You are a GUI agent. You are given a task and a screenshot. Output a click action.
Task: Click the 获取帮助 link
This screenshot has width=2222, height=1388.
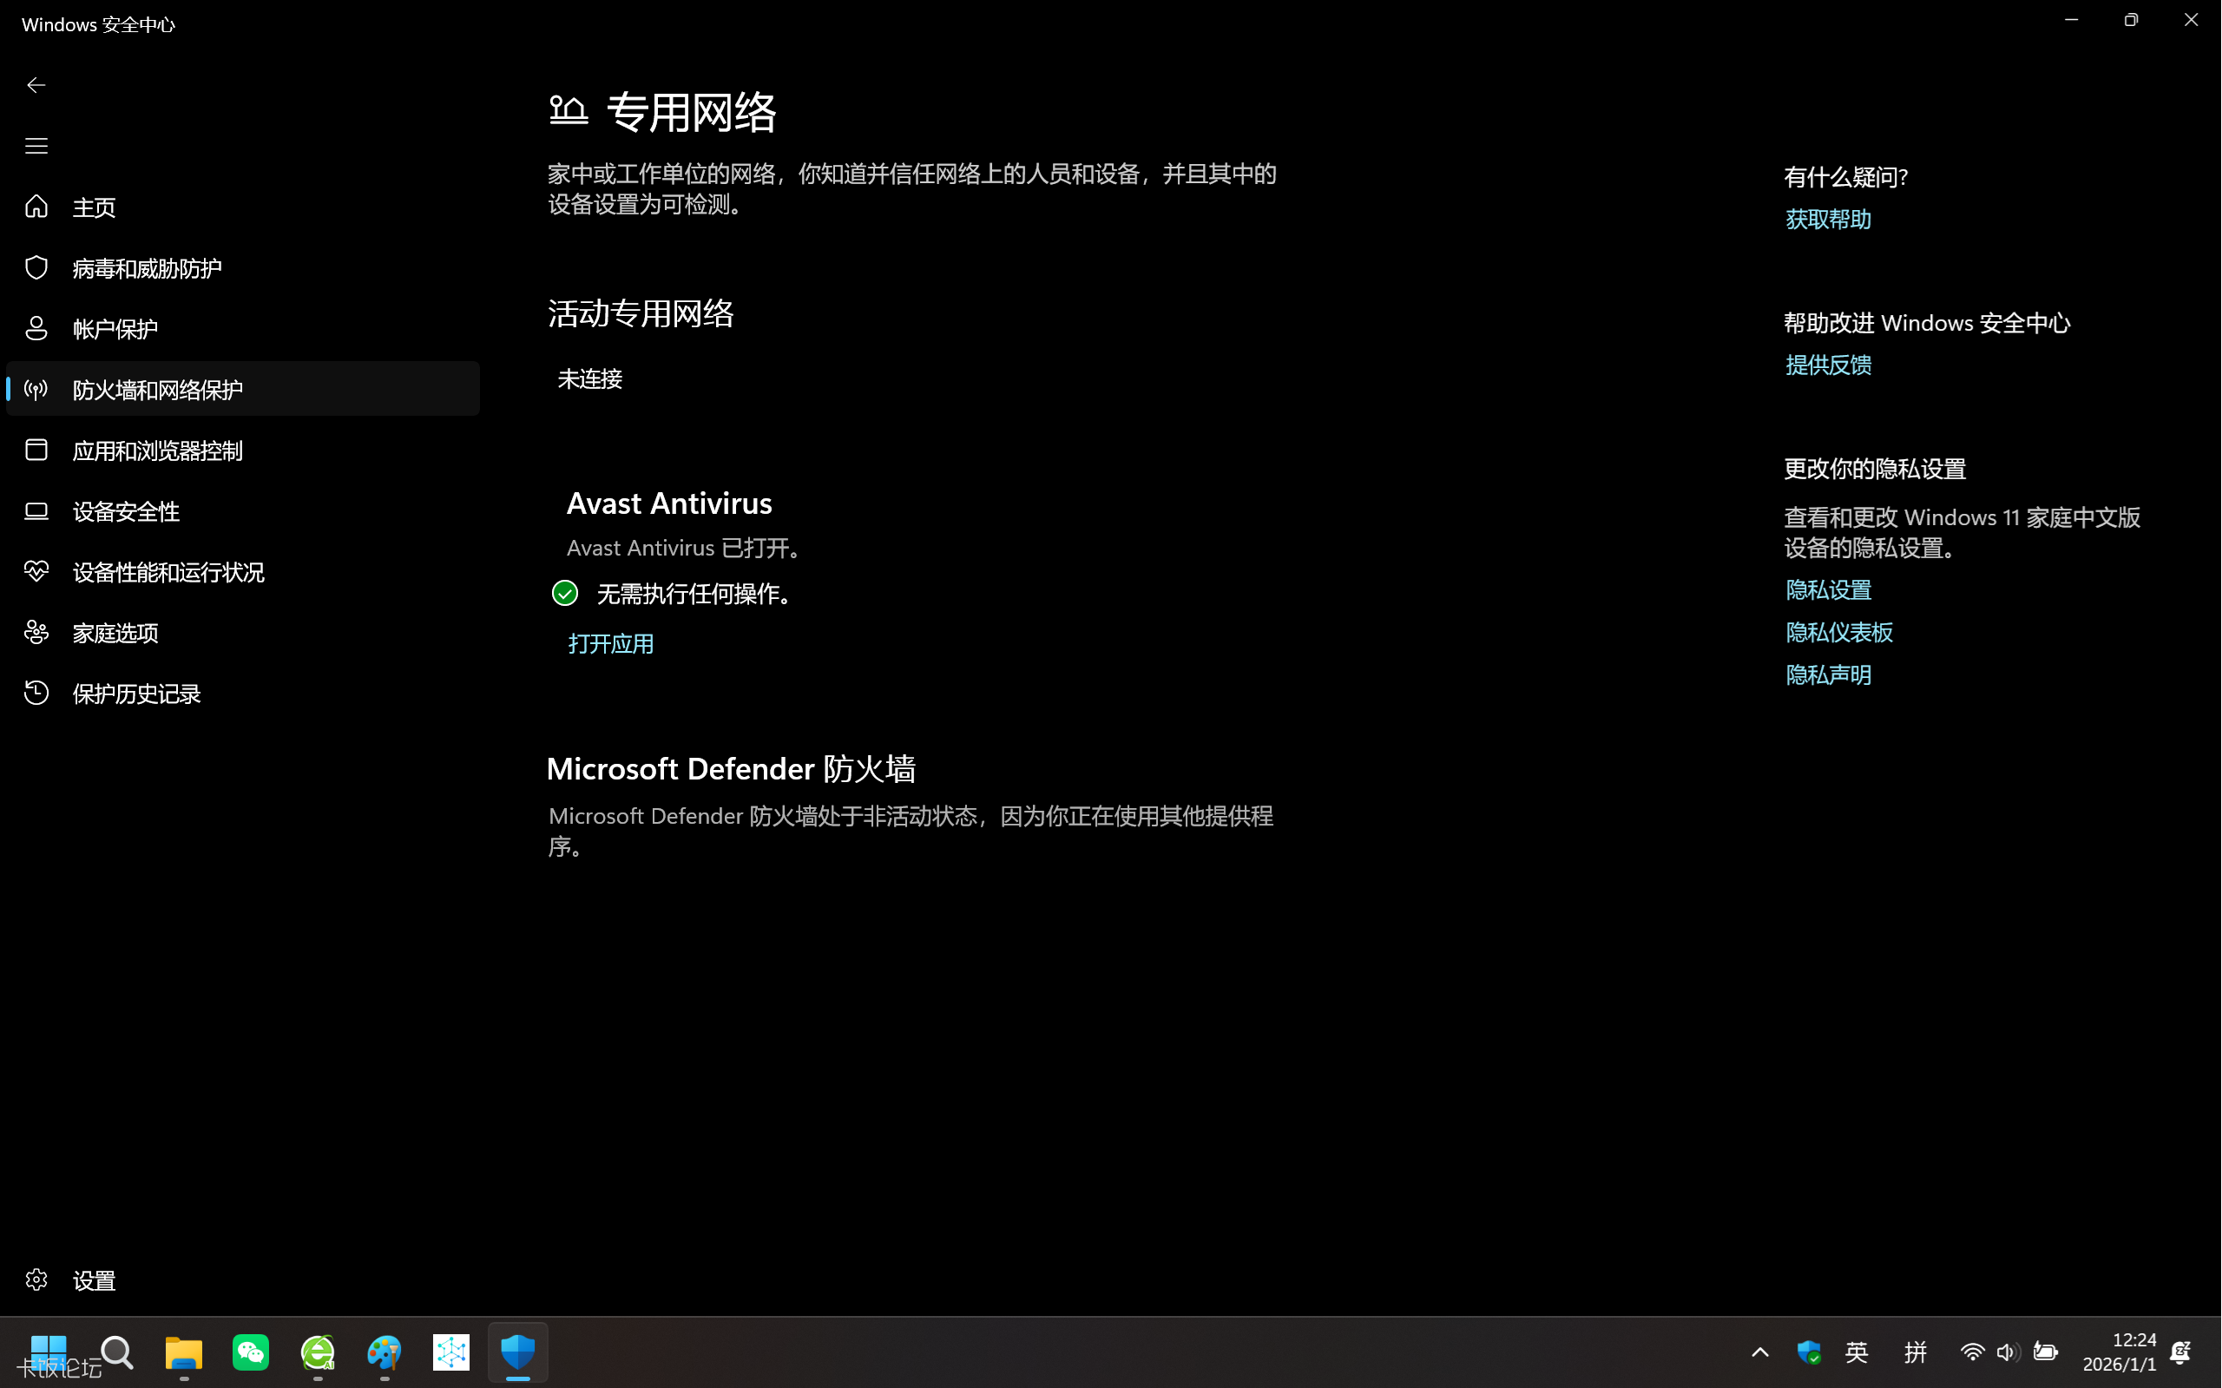click(1827, 220)
